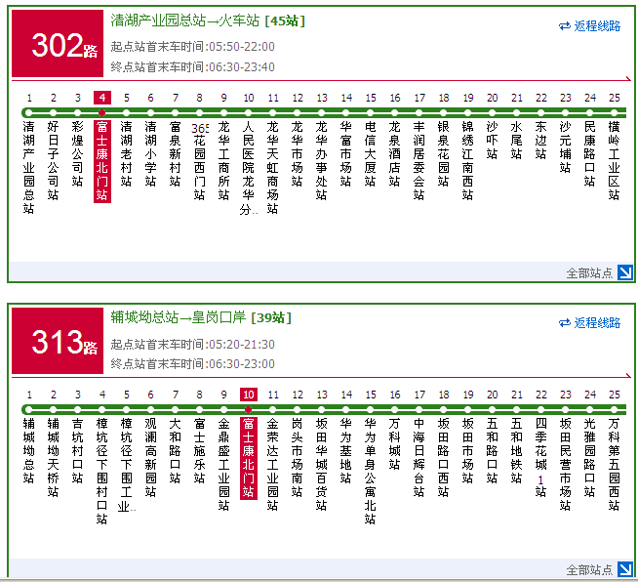Select highlighted 富士康北门站 on route 302
Screen dimensions: 638x582
pos(101,160)
